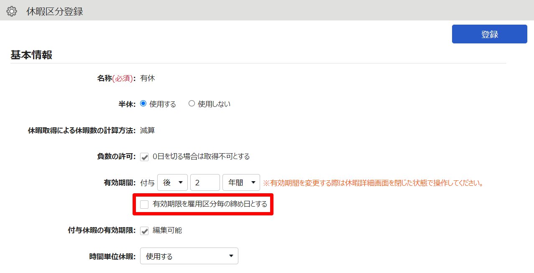
Task: Click the 有休 name value
Action: (x=148, y=78)
